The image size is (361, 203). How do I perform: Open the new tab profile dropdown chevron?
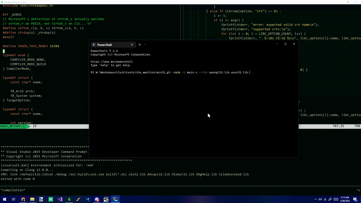click(145, 45)
